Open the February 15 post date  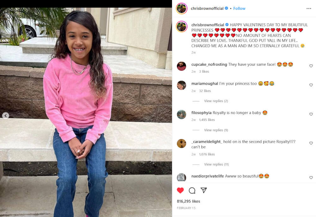(x=186, y=208)
